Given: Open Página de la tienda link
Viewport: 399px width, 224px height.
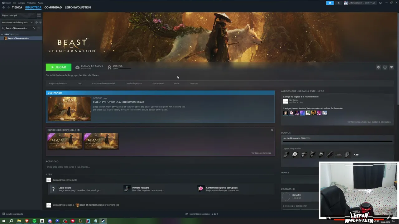Looking at the screenshot, I should click(58, 83).
